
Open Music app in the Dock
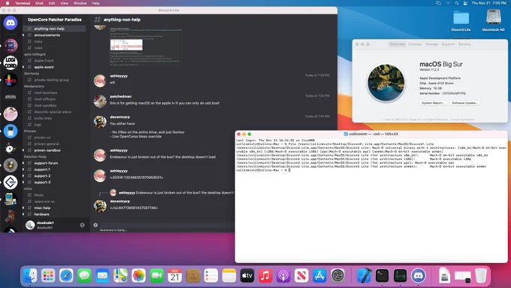(x=265, y=276)
